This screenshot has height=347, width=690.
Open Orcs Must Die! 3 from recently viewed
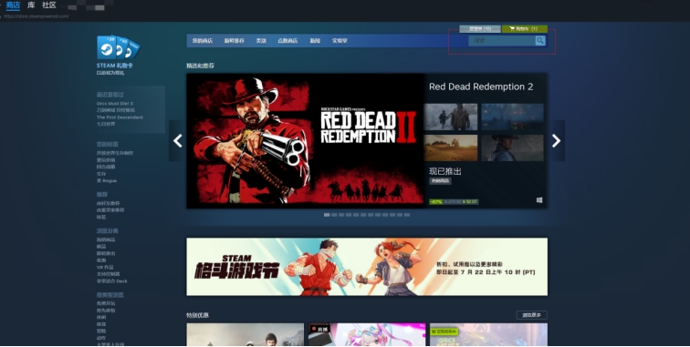click(115, 104)
